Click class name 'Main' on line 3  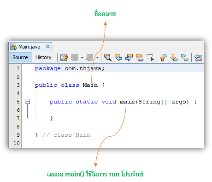pyautogui.click(x=90, y=85)
